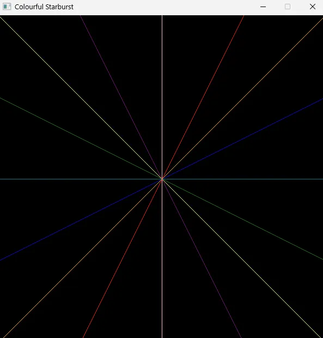
Task: Minimize the Colourful Starburst window
Action: 263,7
